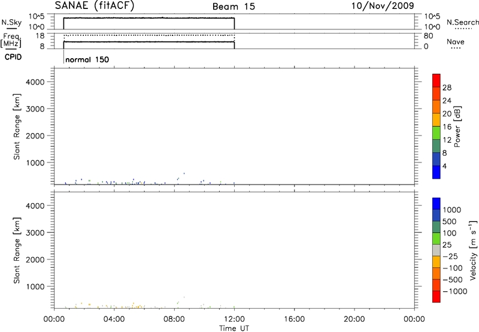The width and height of the screenshot is (479, 332).
Task: Click the Time UT axis label
Action: coord(234,328)
